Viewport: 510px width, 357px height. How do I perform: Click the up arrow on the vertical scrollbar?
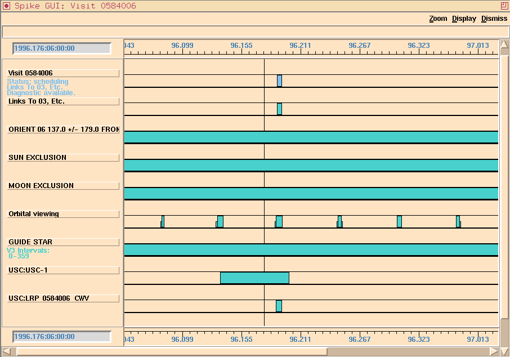pos(504,43)
